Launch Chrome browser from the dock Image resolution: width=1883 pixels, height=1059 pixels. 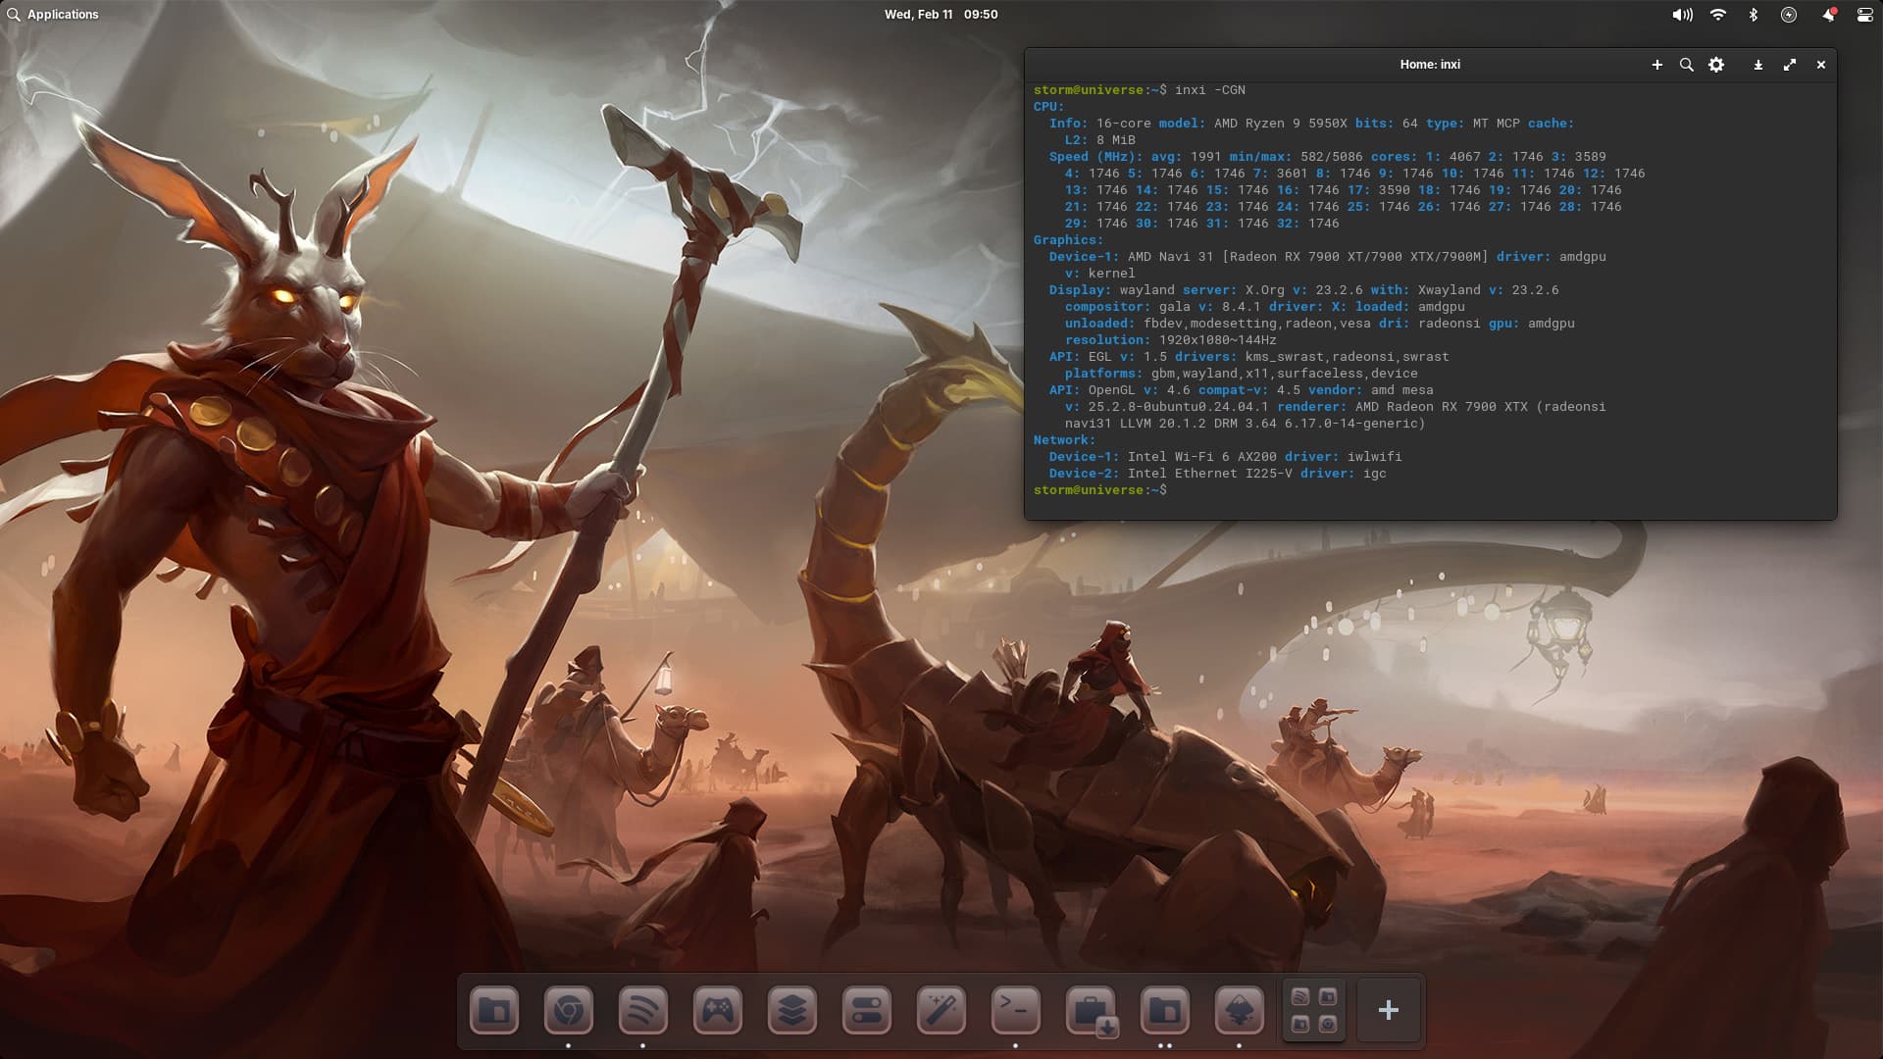[x=569, y=1010]
